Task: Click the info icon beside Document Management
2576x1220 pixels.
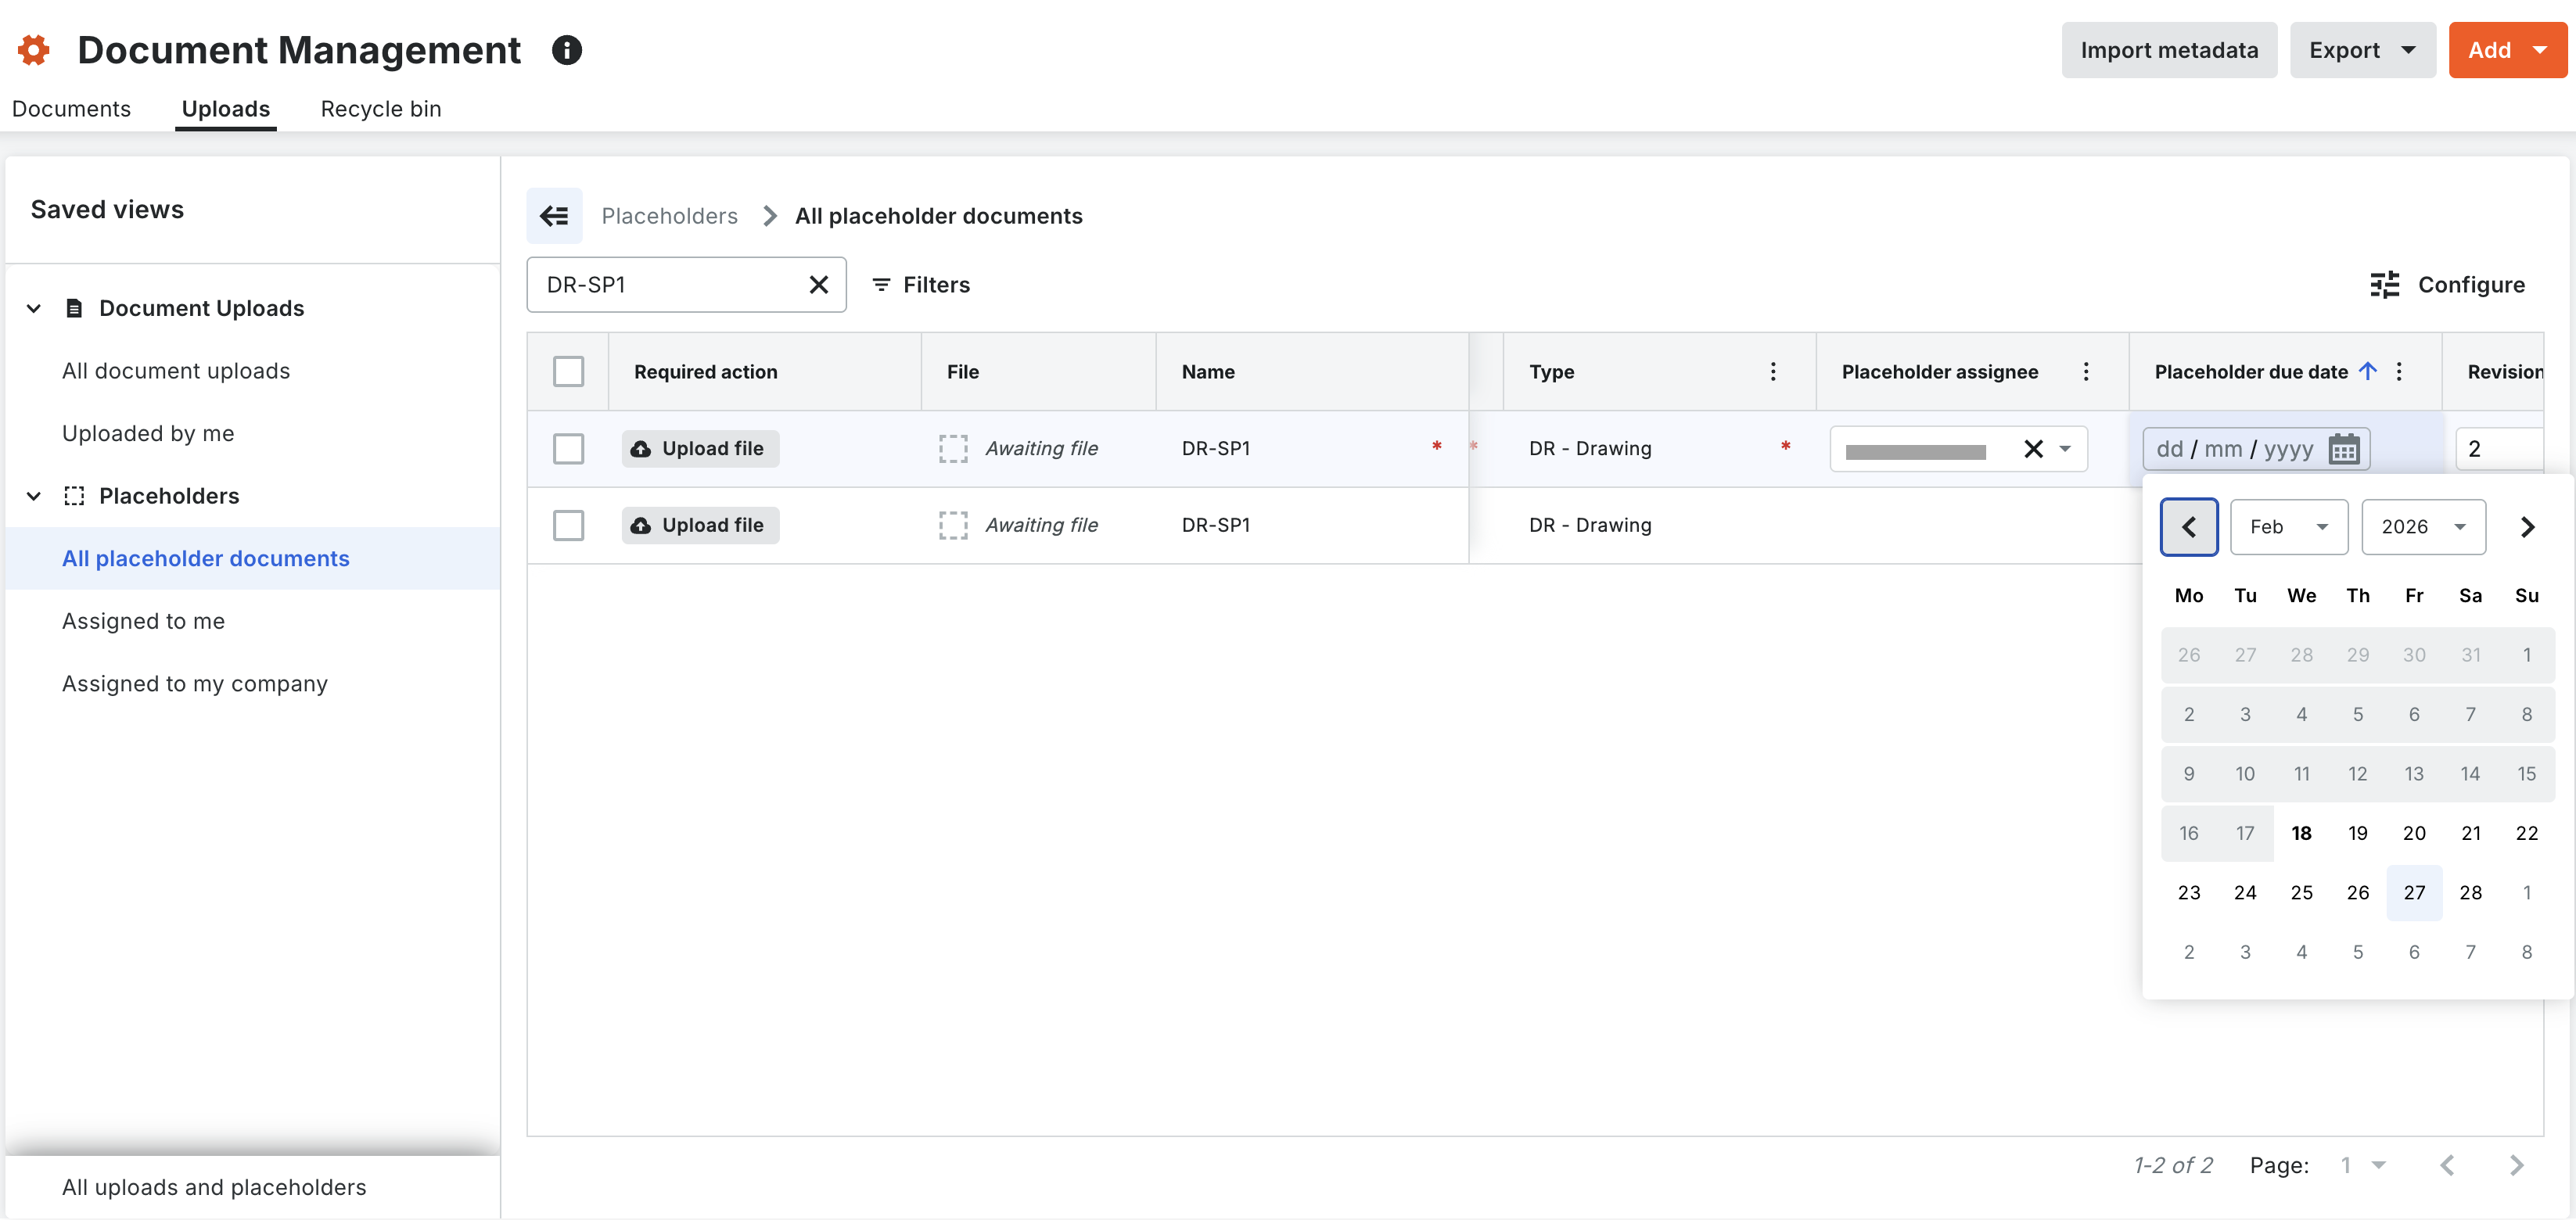Action: point(567,49)
